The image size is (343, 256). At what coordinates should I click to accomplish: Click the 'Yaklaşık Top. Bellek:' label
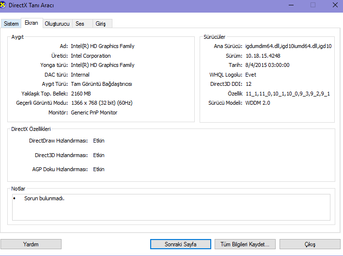click(45, 94)
